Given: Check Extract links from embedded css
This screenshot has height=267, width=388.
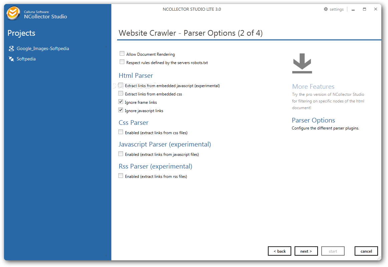Looking at the screenshot, I should [x=121, y=93].
